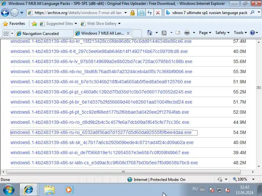Click Internet Protected Mode status zone
This screenshot has width=262, height=196.
[156, 179]
